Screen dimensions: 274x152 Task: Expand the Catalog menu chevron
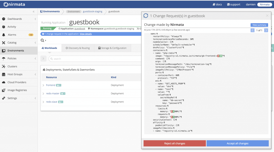point(35,42)
